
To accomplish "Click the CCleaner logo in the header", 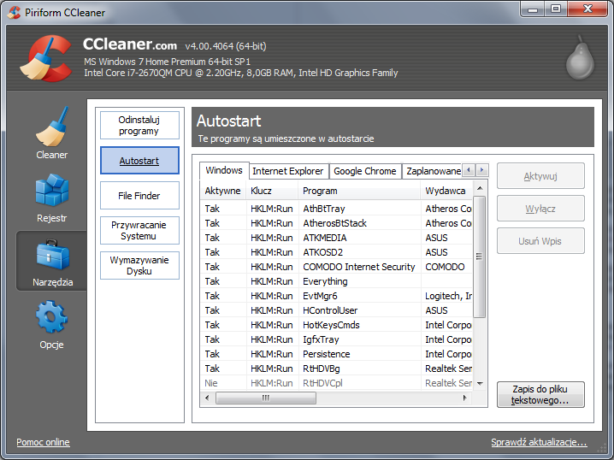I will (x=46, y=58).
